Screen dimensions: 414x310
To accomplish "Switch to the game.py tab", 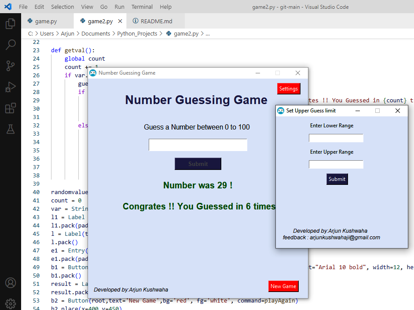I will pyautogui.click(x=46, y=21).
